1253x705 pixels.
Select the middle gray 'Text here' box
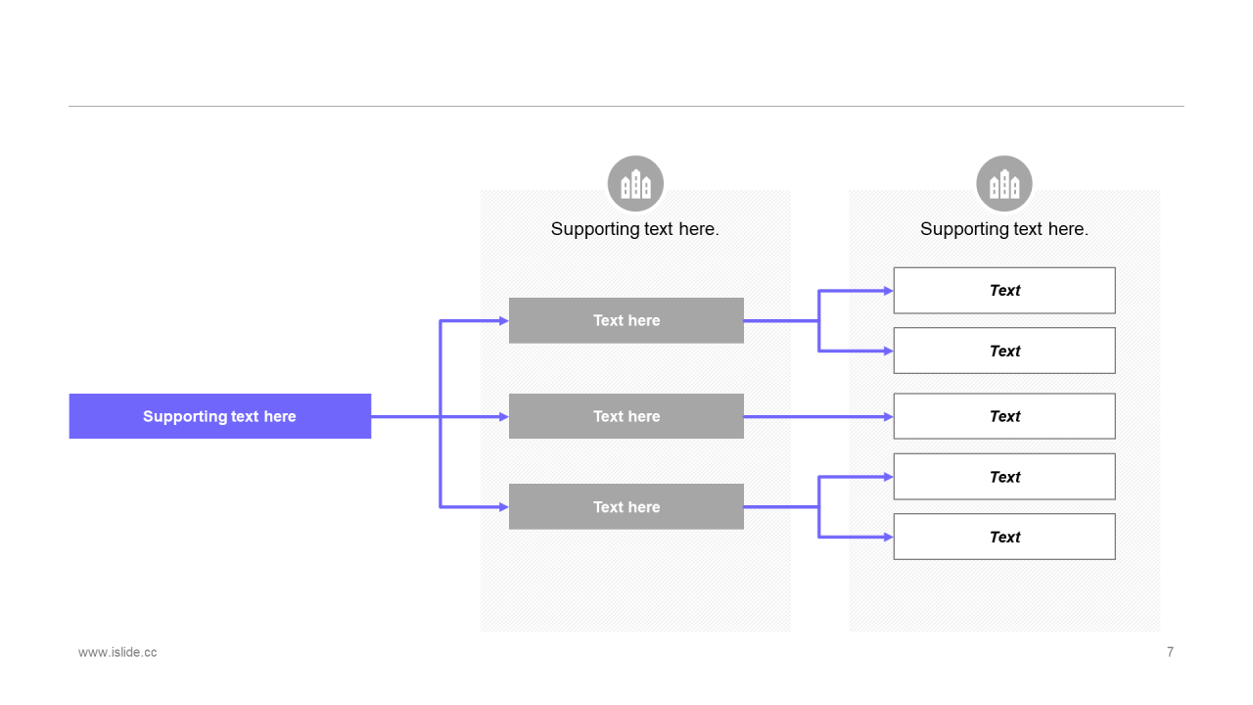(626, 416)
